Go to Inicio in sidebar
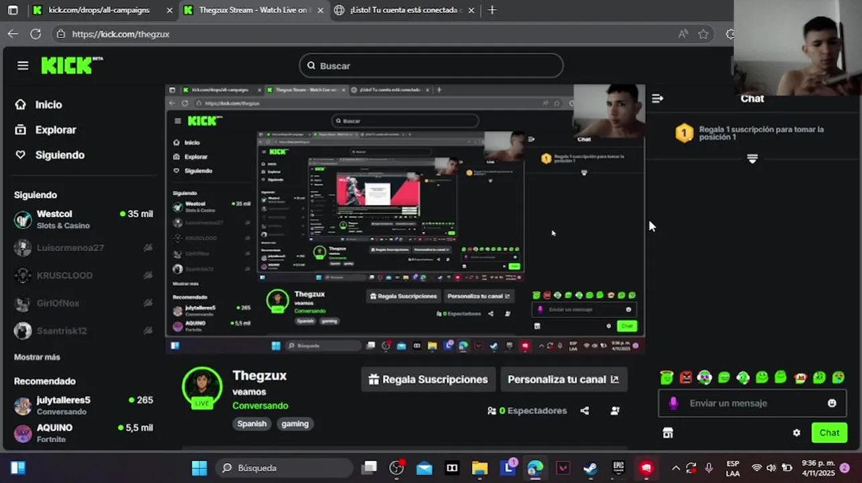This screenshot has height=483, width=862. click(40, 105)
